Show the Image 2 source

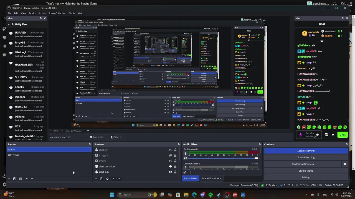coord(171,155)
